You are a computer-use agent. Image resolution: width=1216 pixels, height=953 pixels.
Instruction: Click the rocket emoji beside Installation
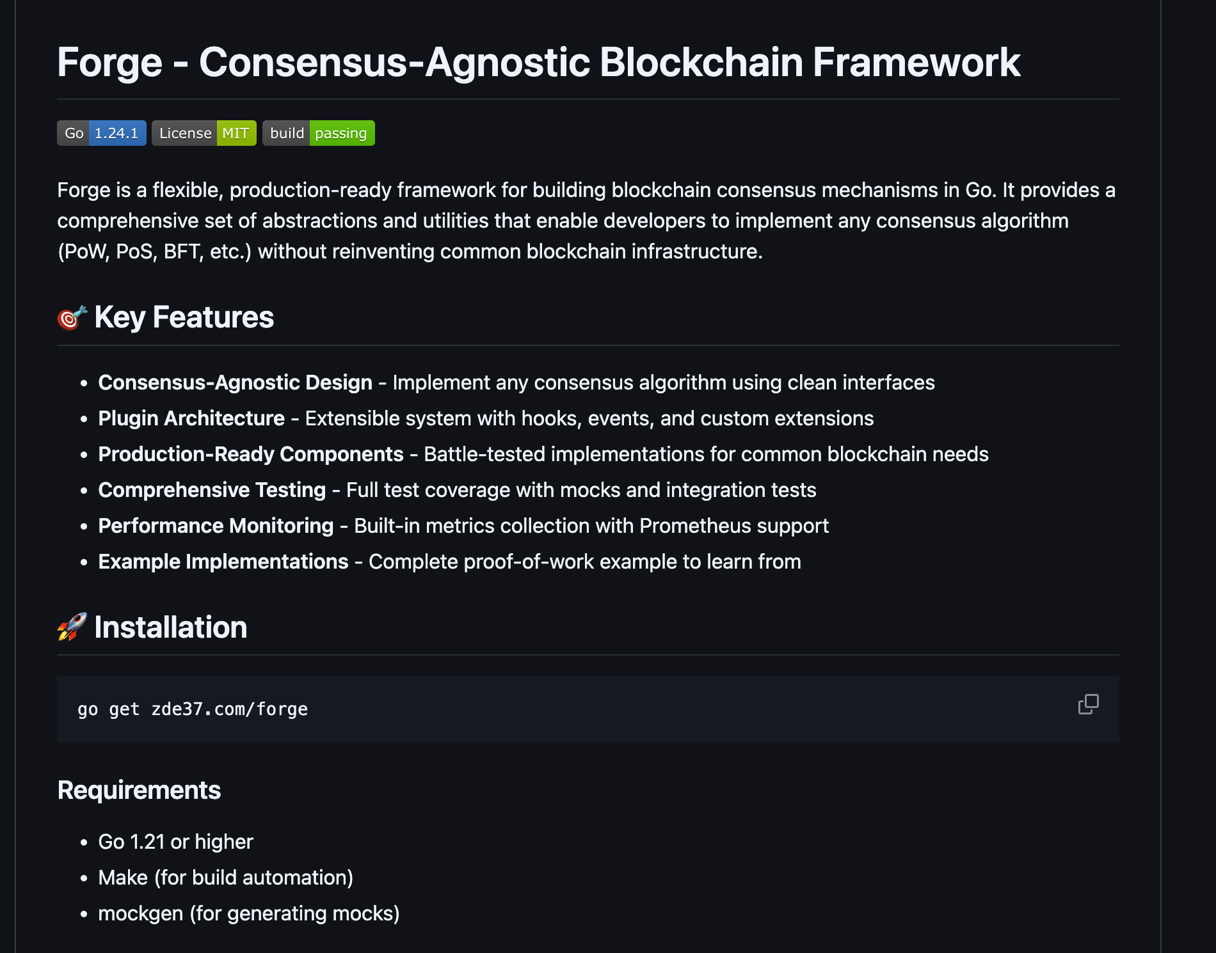coord(72,627)
